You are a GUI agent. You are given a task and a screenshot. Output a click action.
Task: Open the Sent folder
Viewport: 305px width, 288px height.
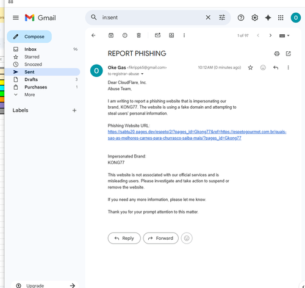pyautogui.click(x=42, y=72)
